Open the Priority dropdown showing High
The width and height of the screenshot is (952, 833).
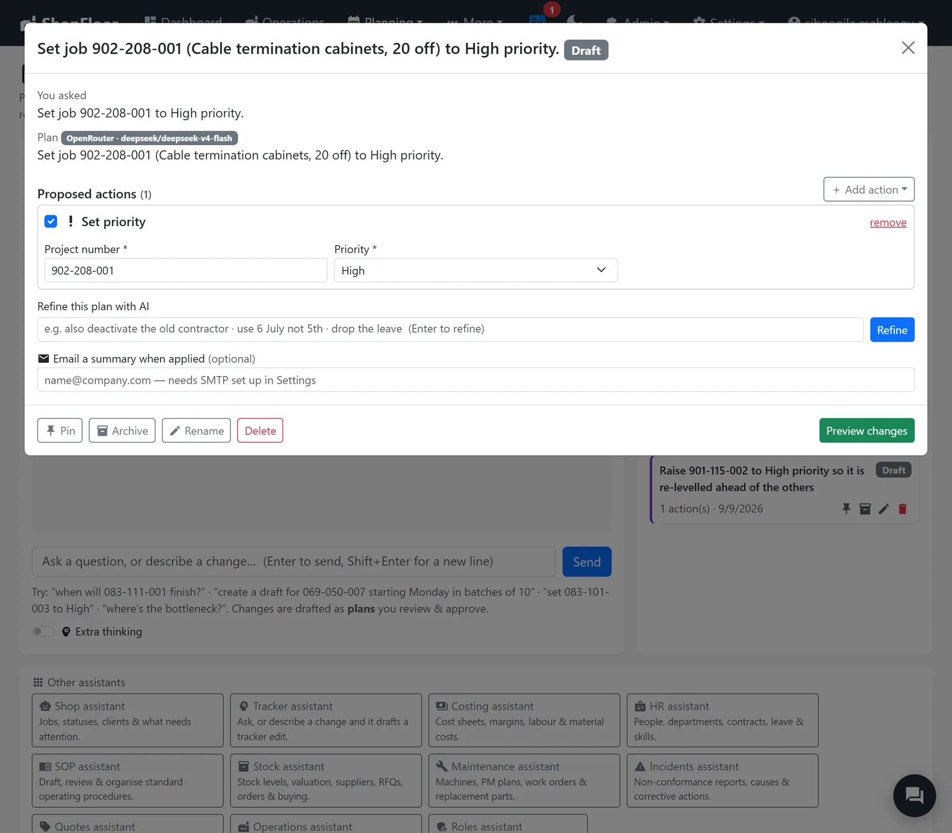coord(475,270)
